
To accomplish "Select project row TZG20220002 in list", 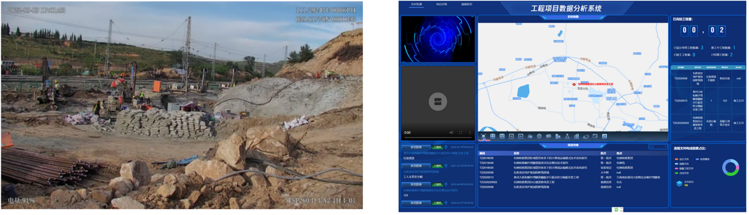I will pyautogui.click(x=488, y=182).
